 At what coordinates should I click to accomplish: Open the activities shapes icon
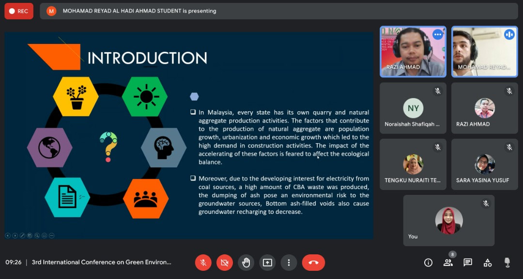488,263
